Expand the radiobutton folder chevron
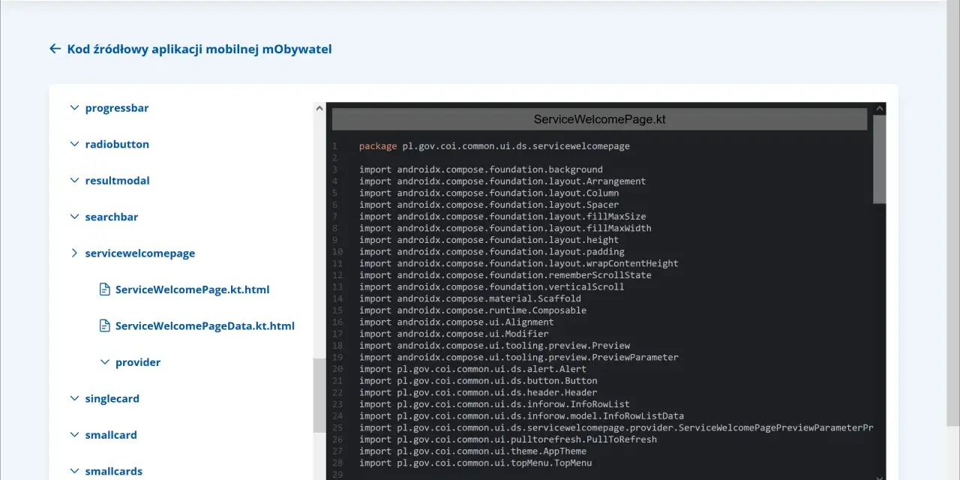960x480 pixels. pos(74,144)
